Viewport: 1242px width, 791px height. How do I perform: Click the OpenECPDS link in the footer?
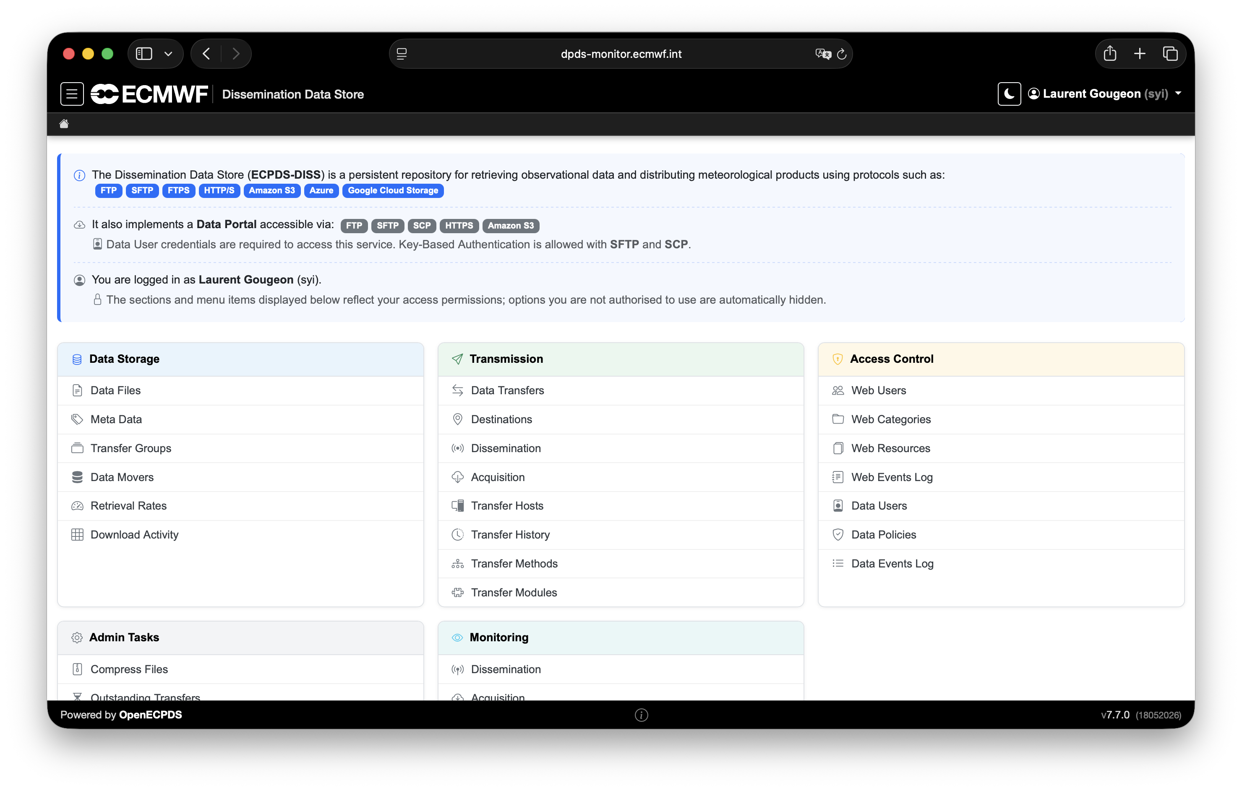click(x=151, y=715)
